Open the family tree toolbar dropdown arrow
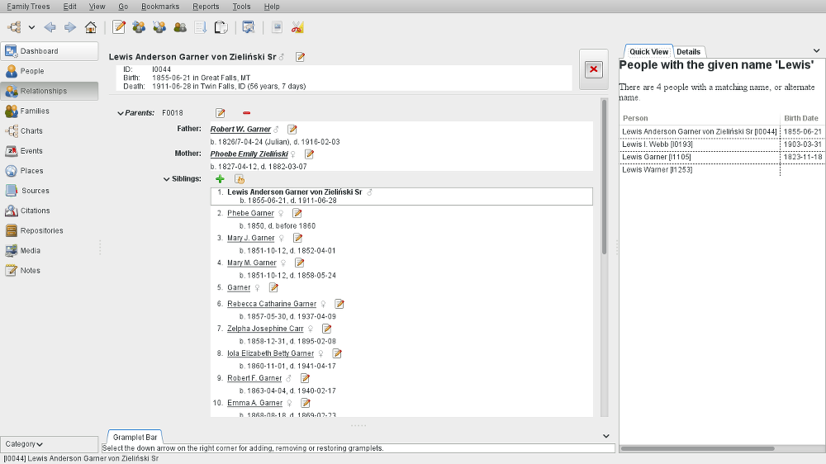 31,27
